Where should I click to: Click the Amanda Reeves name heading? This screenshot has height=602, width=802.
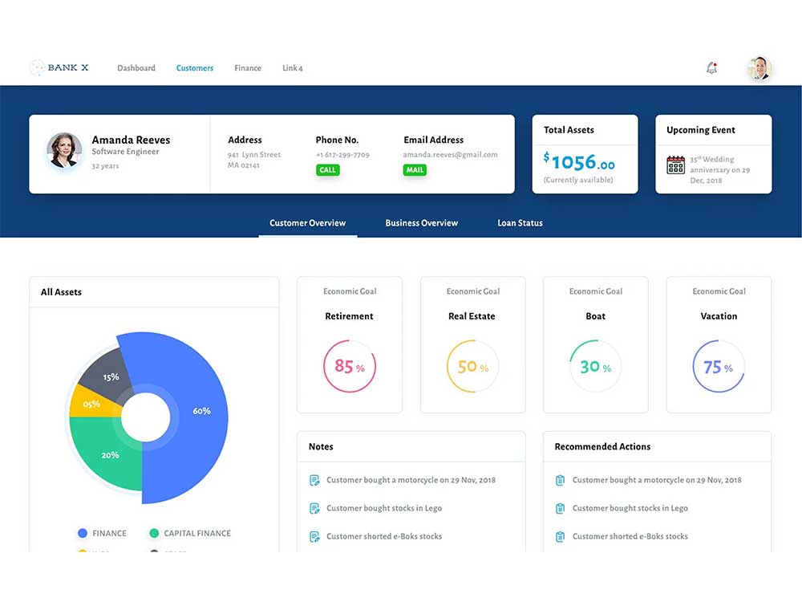pos(131,140)
